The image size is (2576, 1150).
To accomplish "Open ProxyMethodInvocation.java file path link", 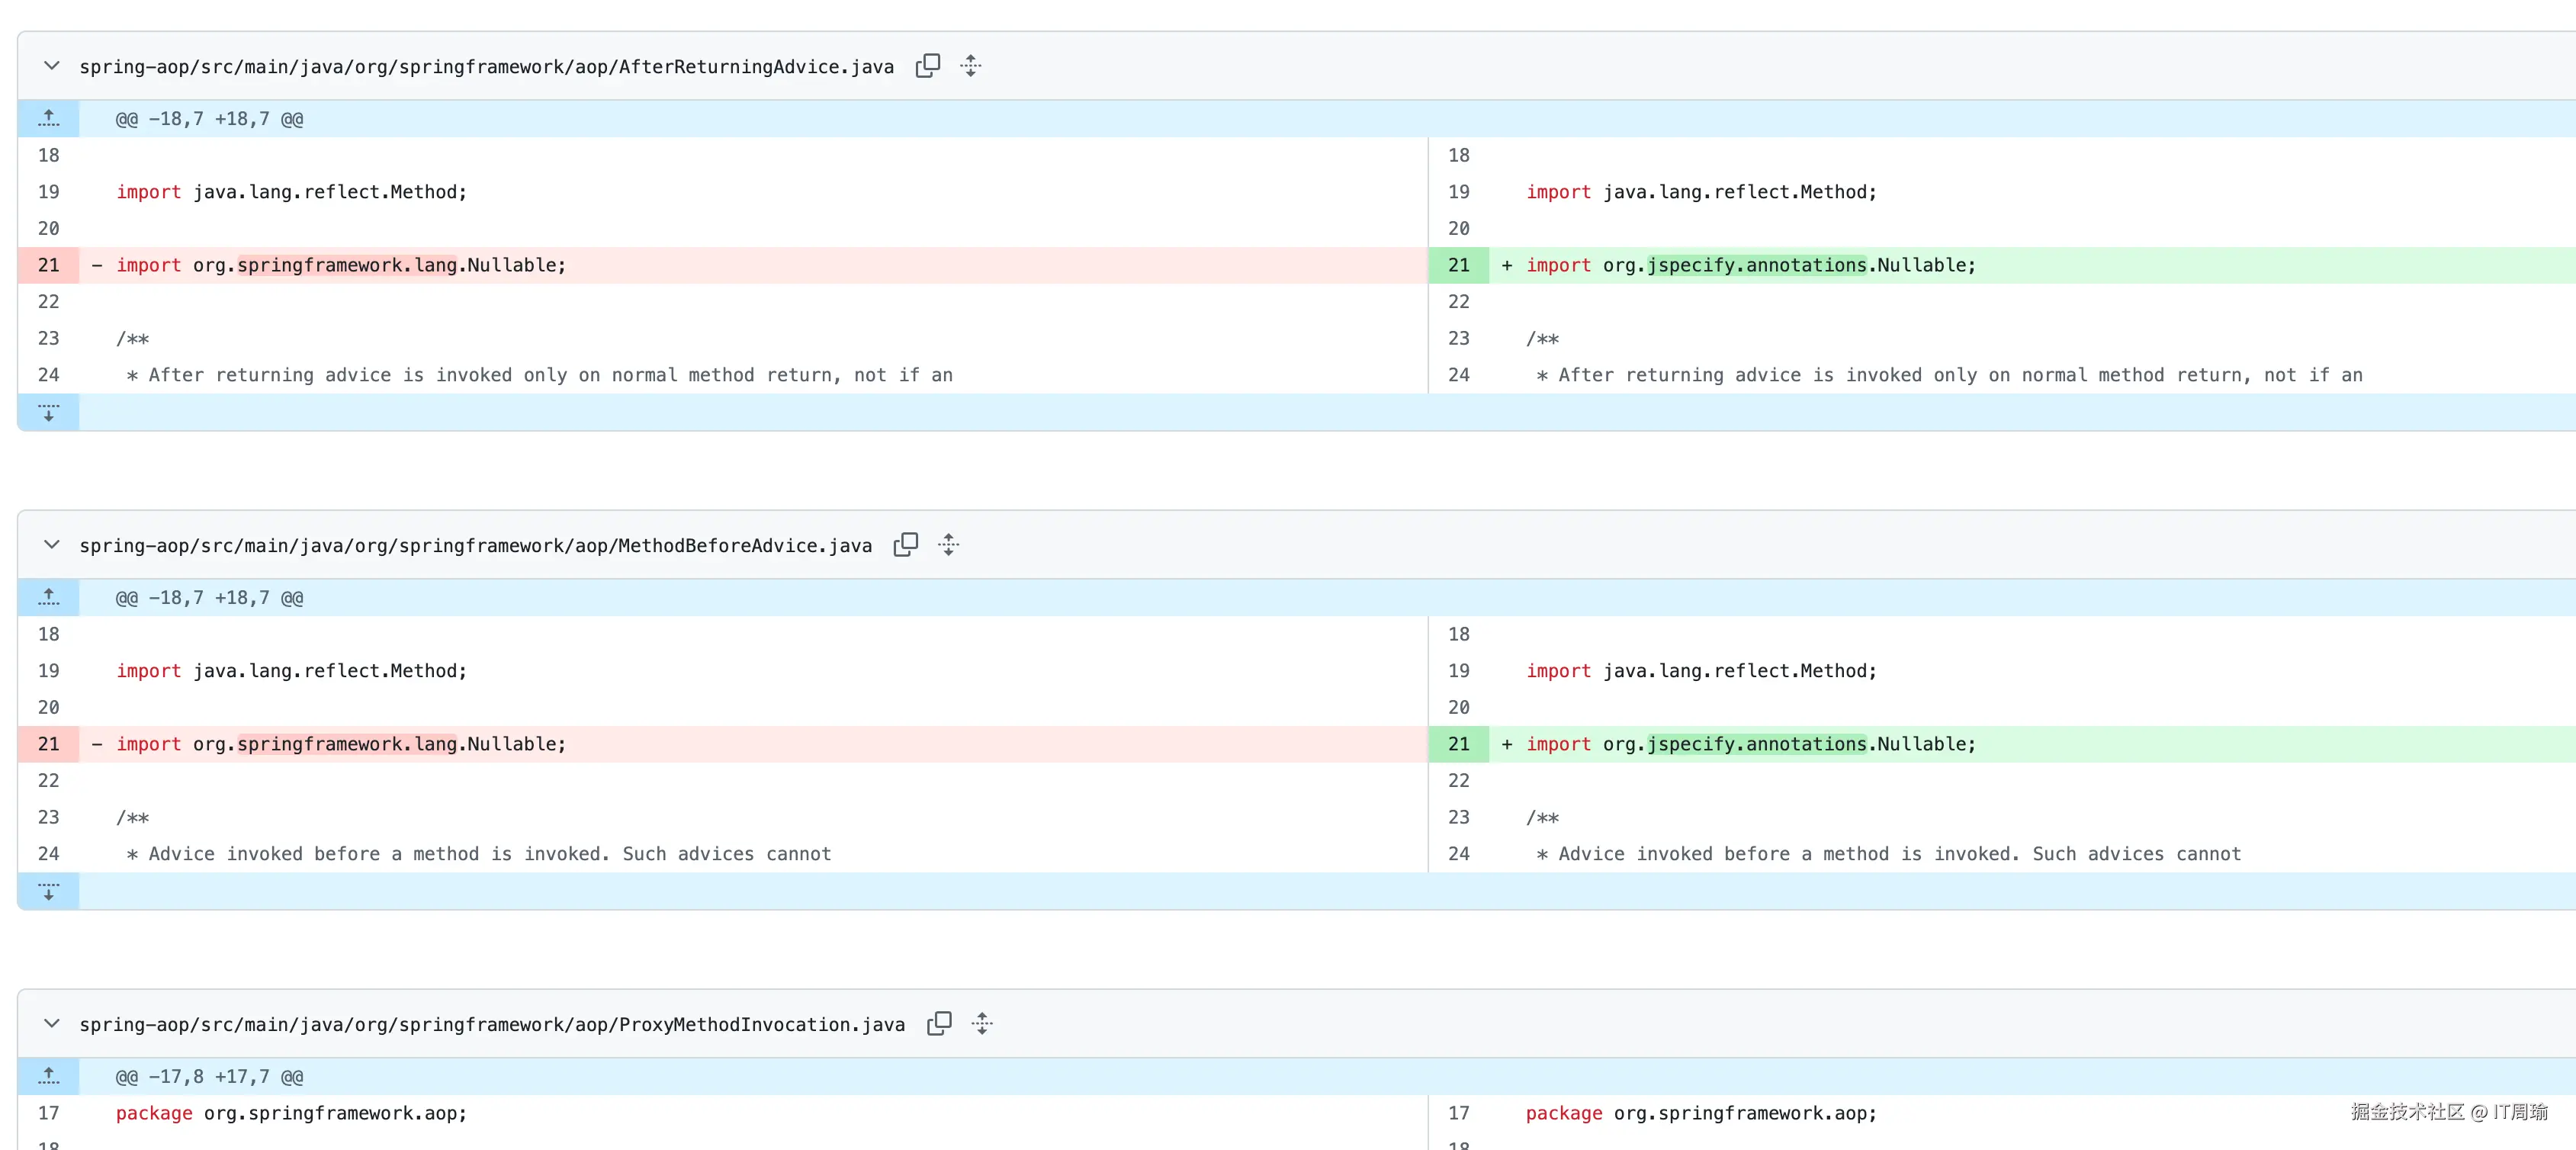I will (x=491, y=1025).
